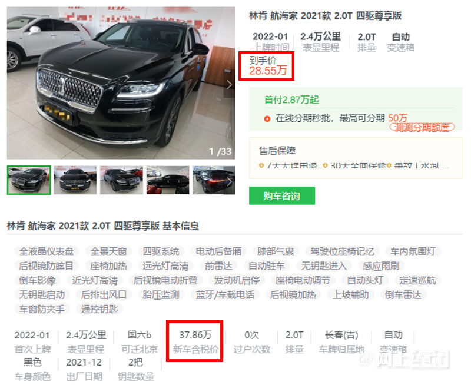Click the first location pin icon under 售后保障
Screen dimensions: 471x385
pos(261,165)
